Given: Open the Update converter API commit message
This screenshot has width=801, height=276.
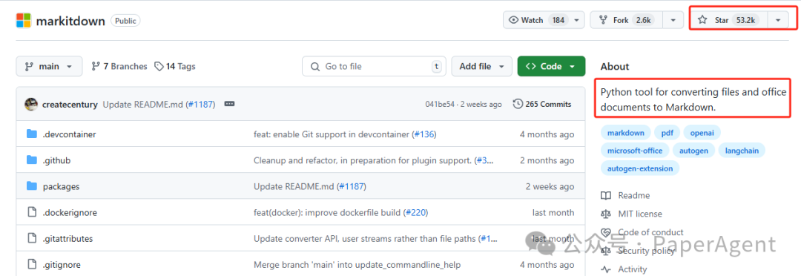Looking at the screenshot, I should coord(365,239).
